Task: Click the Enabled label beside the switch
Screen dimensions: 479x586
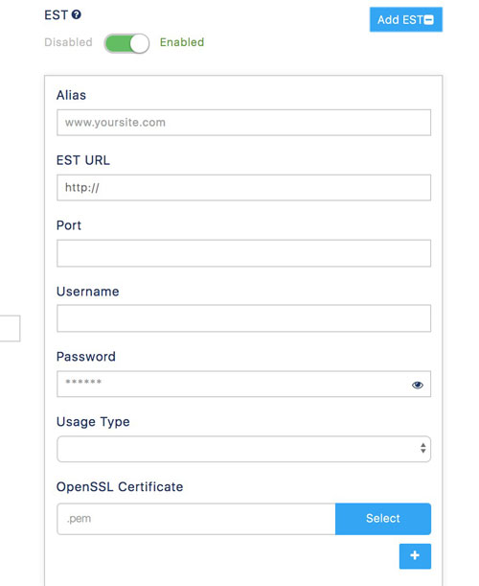Action: click(182, 42)
